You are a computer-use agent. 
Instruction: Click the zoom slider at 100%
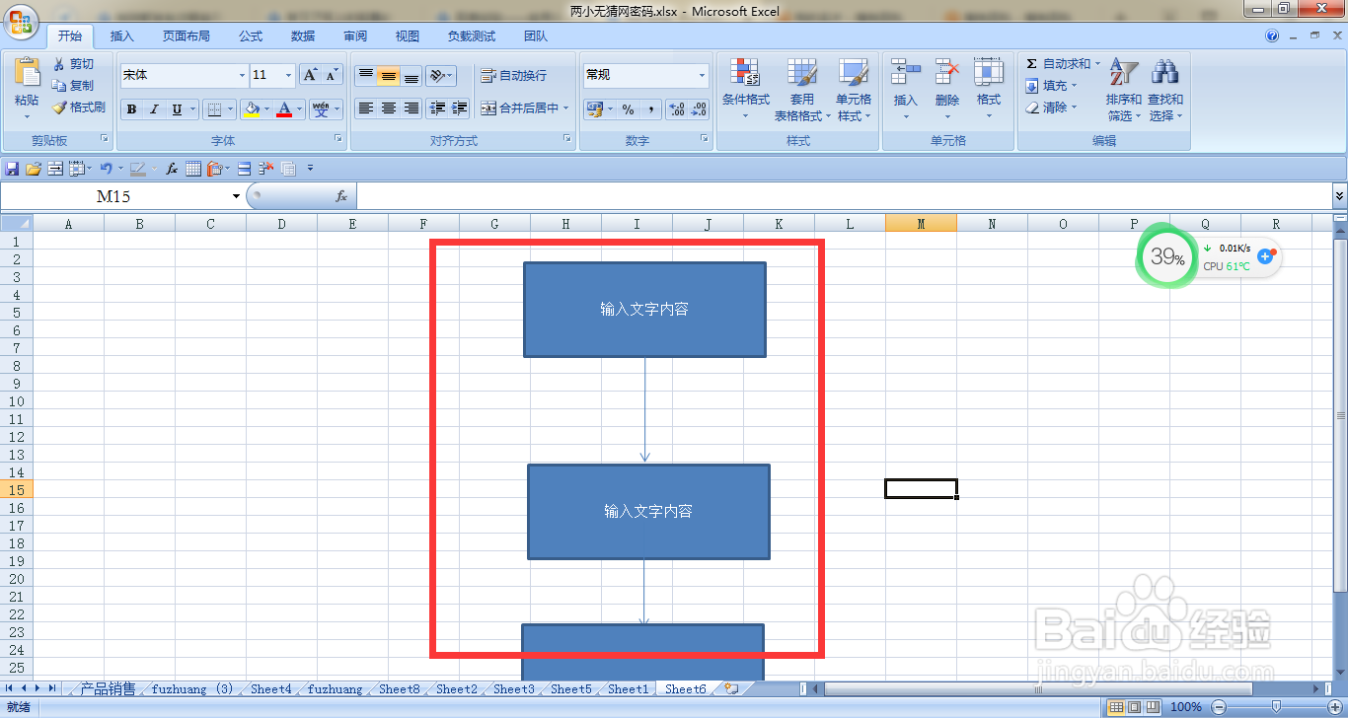1276,706
